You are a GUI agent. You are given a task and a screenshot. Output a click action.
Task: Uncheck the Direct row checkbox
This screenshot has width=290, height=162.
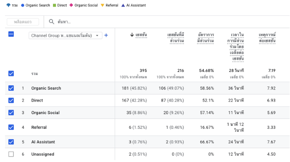[11, 100]
